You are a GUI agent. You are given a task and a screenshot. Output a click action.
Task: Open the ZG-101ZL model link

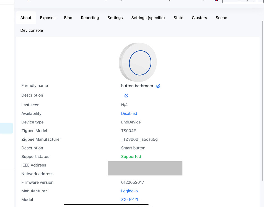click(130, 200)
